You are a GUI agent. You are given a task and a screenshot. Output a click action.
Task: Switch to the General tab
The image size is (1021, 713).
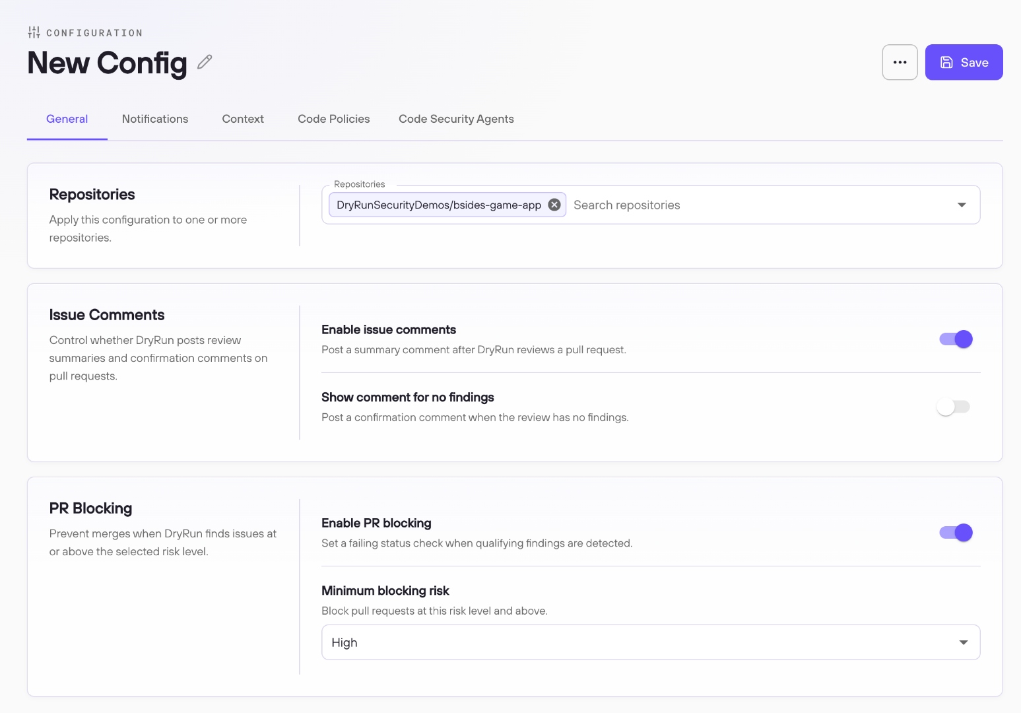(67, 119)
